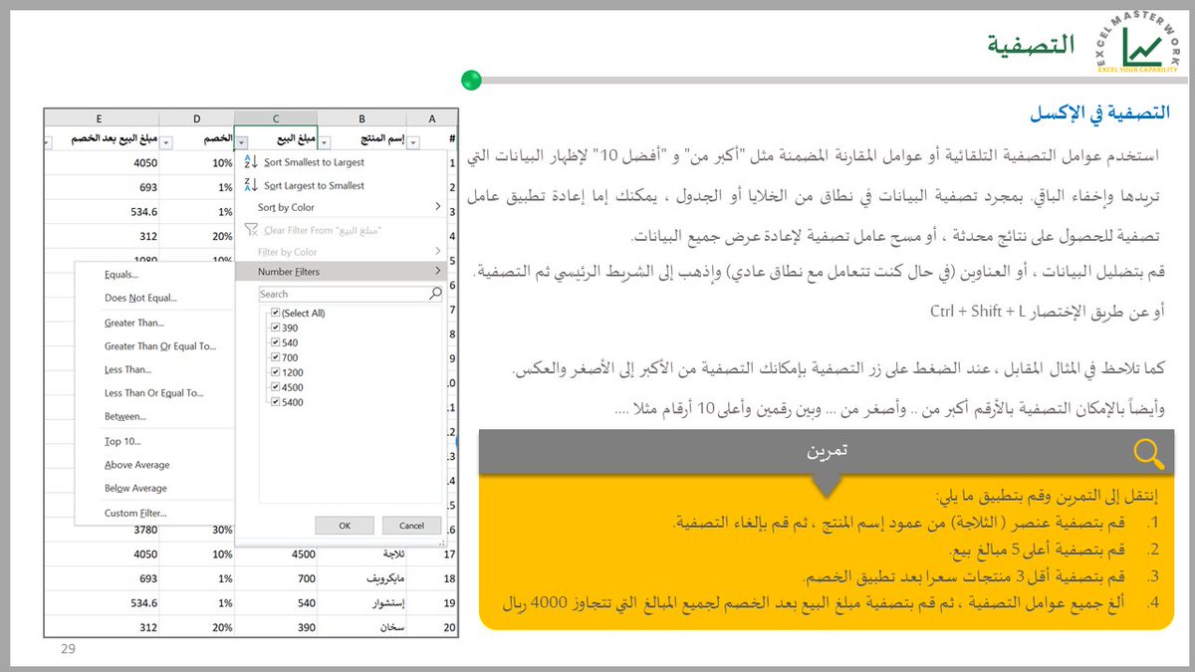The width and height of the screenshot is (1195, 672).
Task: Click the إستشوار cell in row 19
Action: tap(361, 602)
